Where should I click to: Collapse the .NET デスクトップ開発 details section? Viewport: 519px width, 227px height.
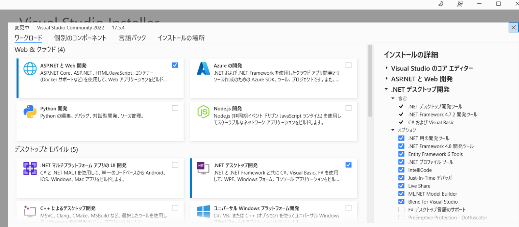click(x=386, y=89)
